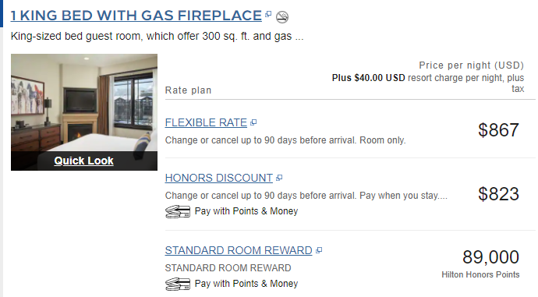Click the non-smoking icon by the room title
Screen dimensions: 538x297
(282, 17)
